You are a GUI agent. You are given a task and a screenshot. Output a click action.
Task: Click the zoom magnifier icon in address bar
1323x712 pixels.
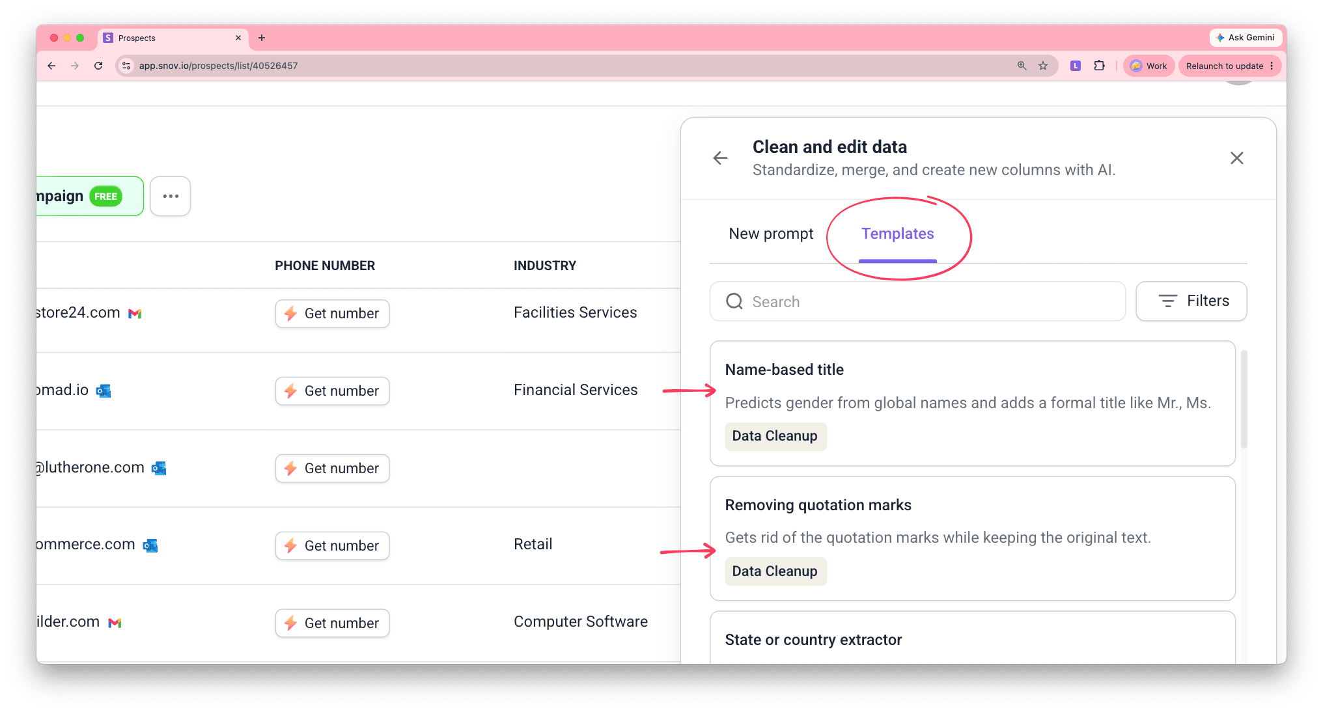pos(1022,66)
